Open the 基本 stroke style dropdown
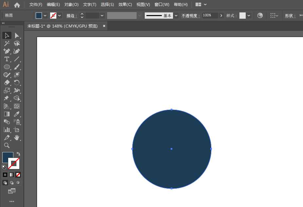The width and height of the screenshot is (303, 207). coord(176,15)
